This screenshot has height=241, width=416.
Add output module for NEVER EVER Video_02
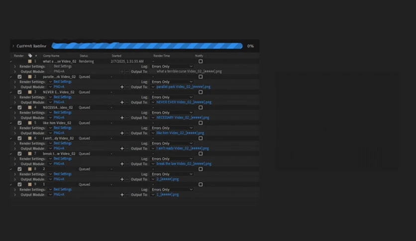122,102
